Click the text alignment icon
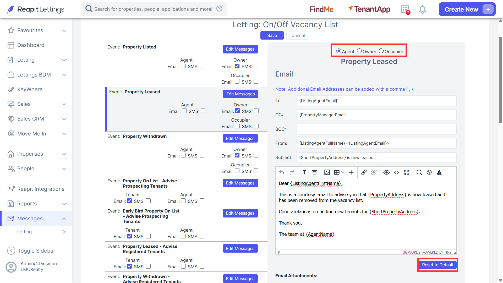Image resolution: width=503 pixels, height=283 pixels. coord(314,172)
